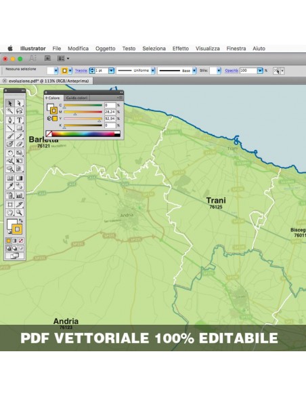The height and width of the screenshot is (396, 306).
Task: Select the Blob Brush tool
Action: click(x=10, y=144)
